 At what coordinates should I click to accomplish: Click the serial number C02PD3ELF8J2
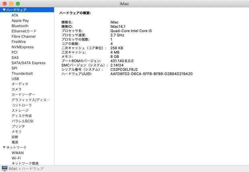pyautogui.click(x=124, y=69)
